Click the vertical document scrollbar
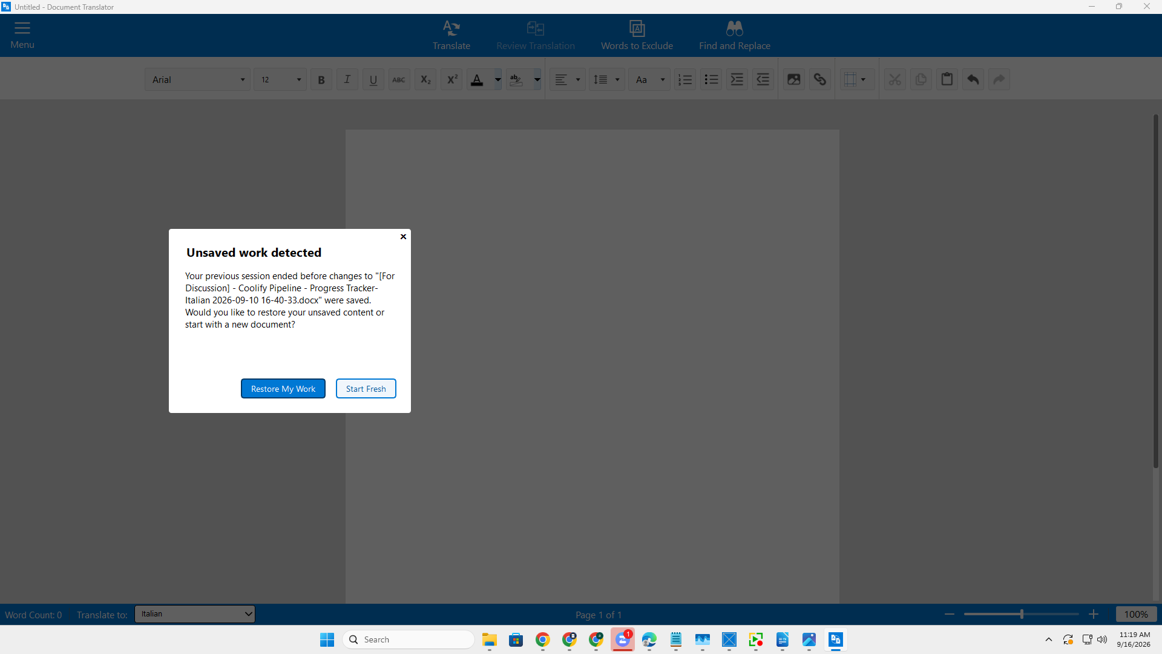Image resolution: width=1162 pixels, height=654 pixels. pyautogui.click(x=1155, y=291)
